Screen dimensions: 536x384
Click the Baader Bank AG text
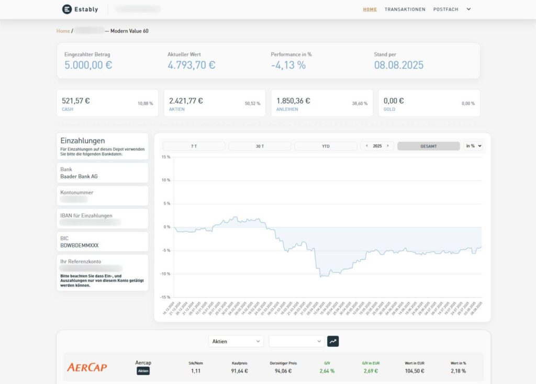click(x=79, y=177)
